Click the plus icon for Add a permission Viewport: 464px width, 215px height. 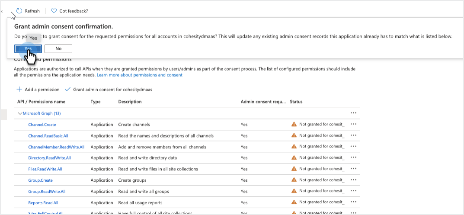click(19, 90)
